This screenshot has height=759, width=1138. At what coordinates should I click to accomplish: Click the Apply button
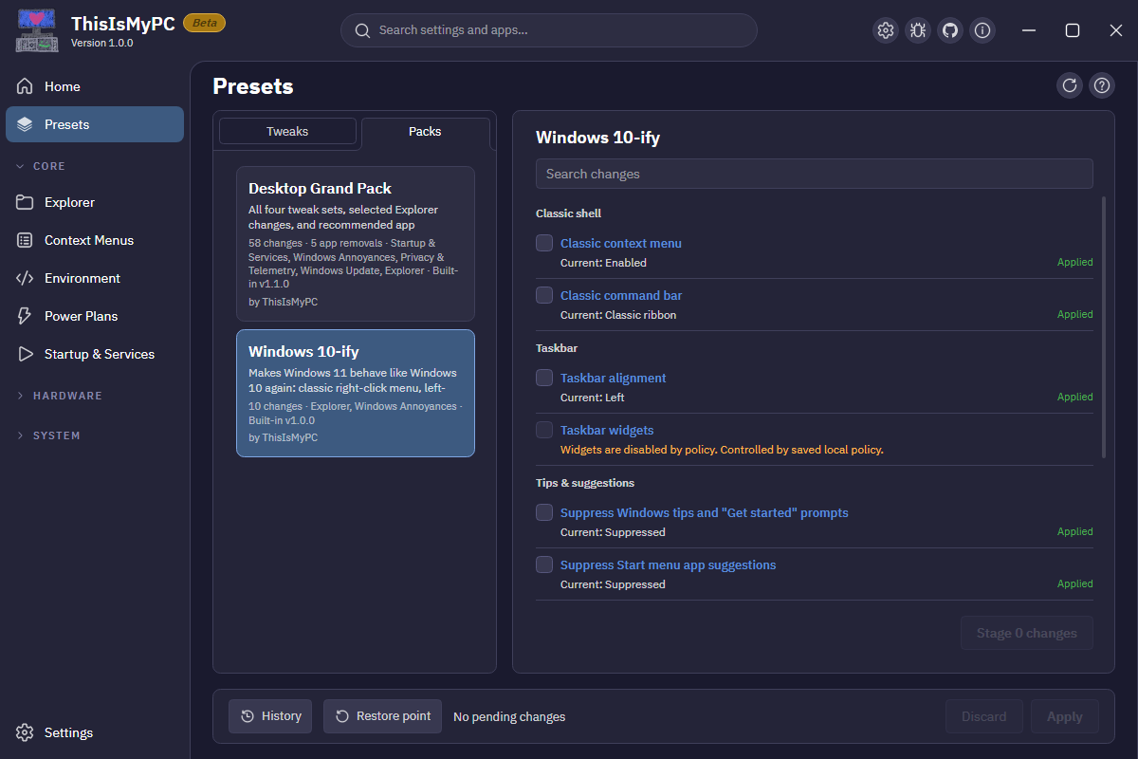coord(1065,716)
